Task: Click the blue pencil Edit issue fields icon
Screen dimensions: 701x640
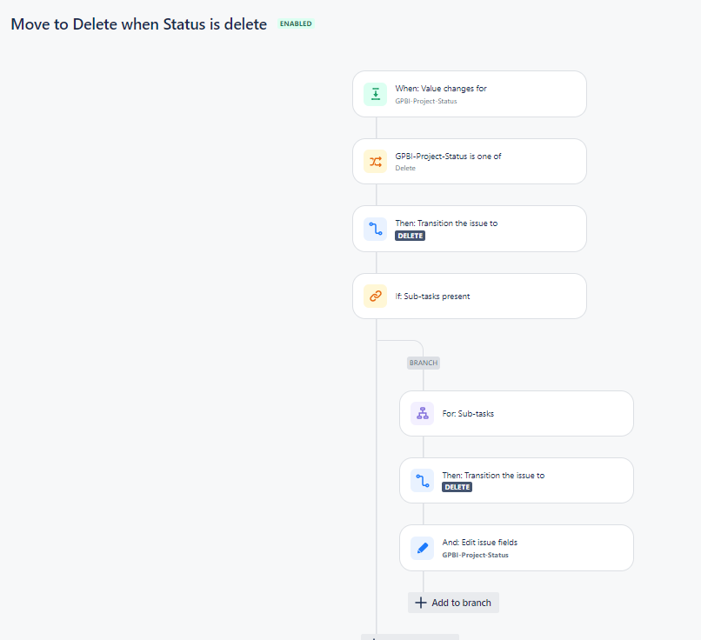Action: [x=422, y=548]
